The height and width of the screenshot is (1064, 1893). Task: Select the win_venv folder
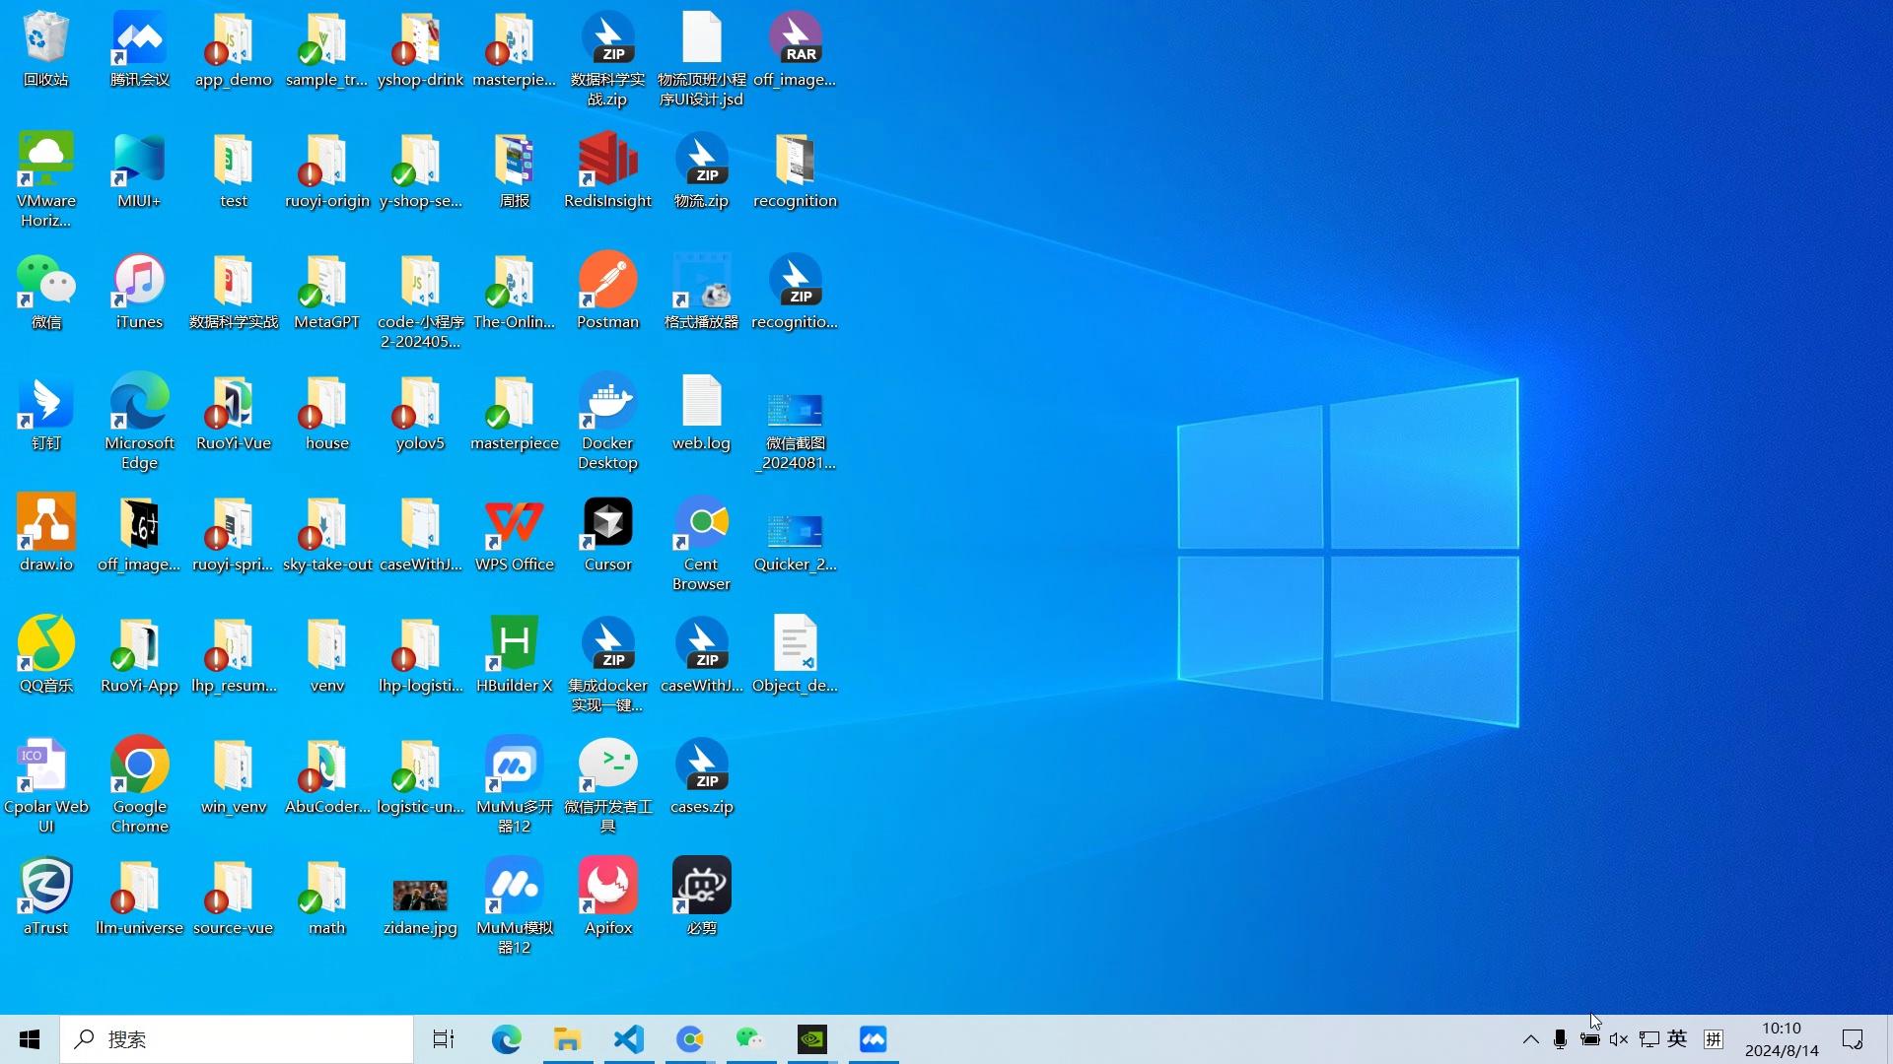[233, 776]
